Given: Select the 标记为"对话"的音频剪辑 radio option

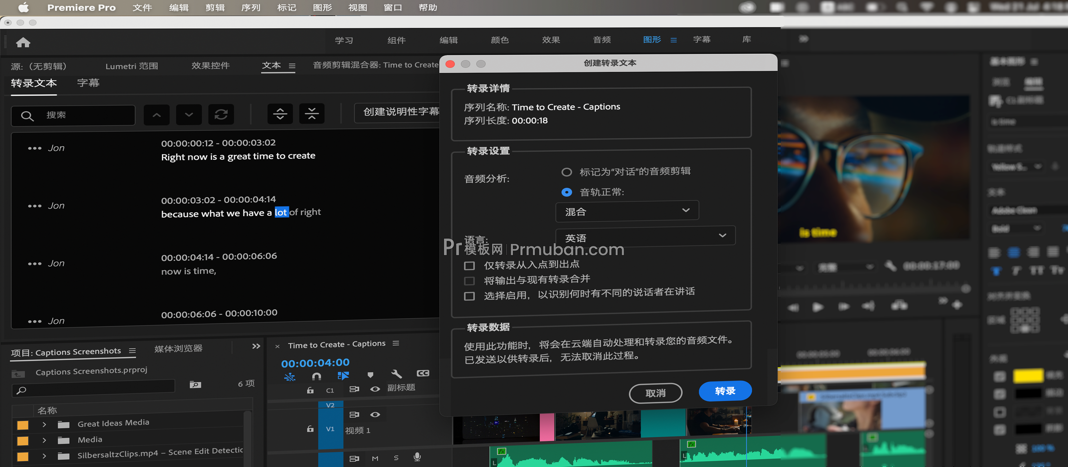Looking at the screenshot, I should (566, 172).
